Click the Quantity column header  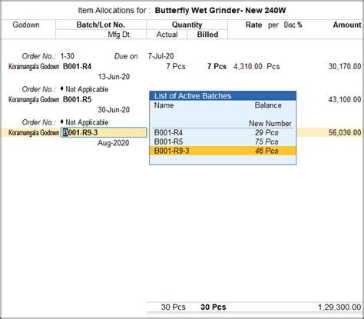pos(187,25)
